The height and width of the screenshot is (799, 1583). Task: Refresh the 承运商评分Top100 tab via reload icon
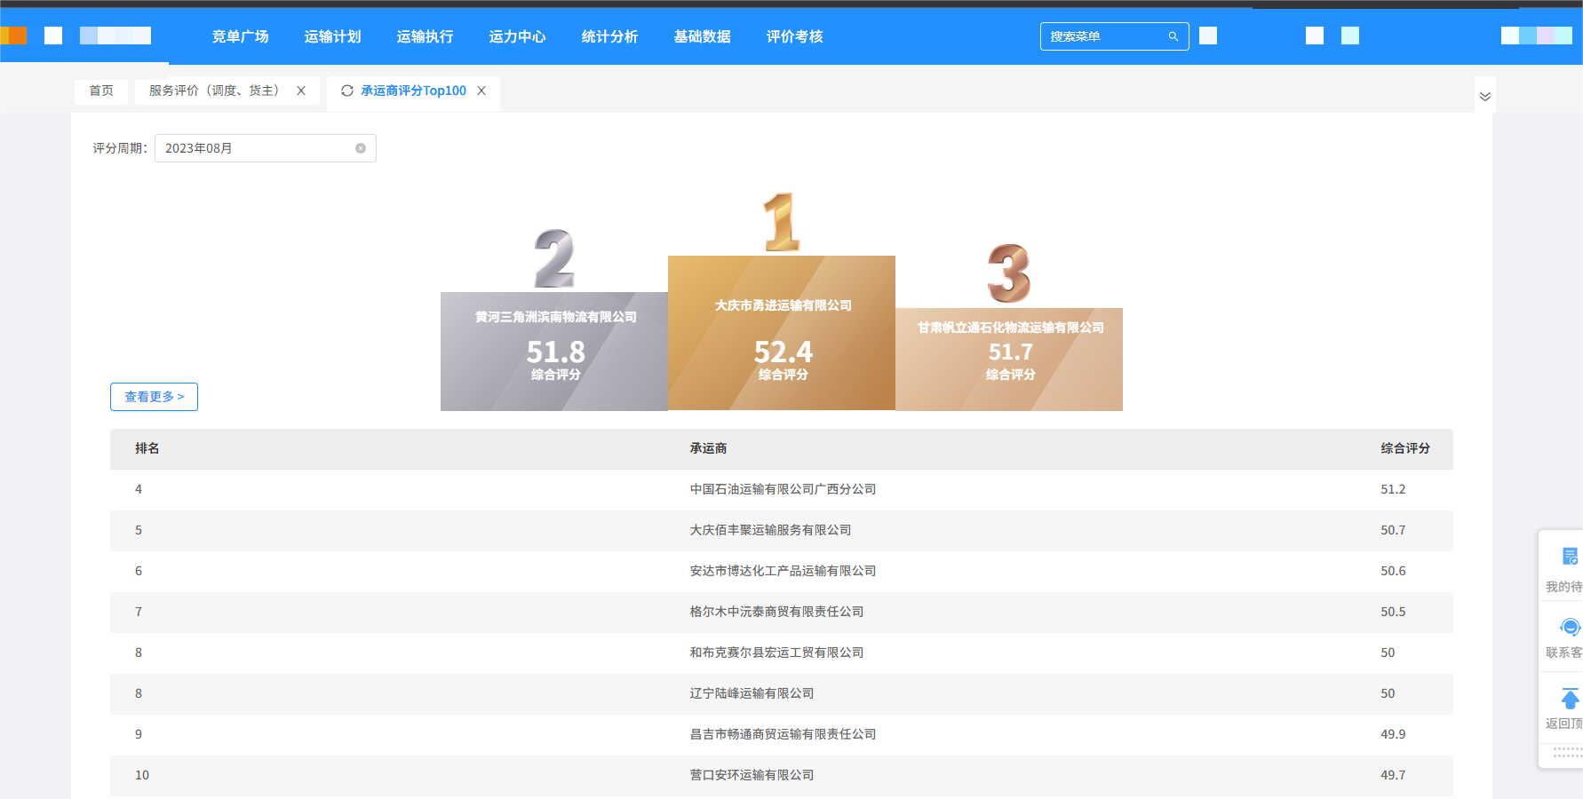click(x=347, y=91)
